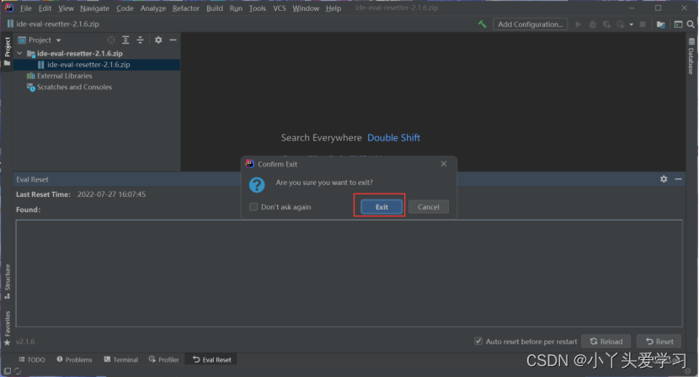
Task: Click tool windows quick access icon in status bar
Action: (7, 371)
